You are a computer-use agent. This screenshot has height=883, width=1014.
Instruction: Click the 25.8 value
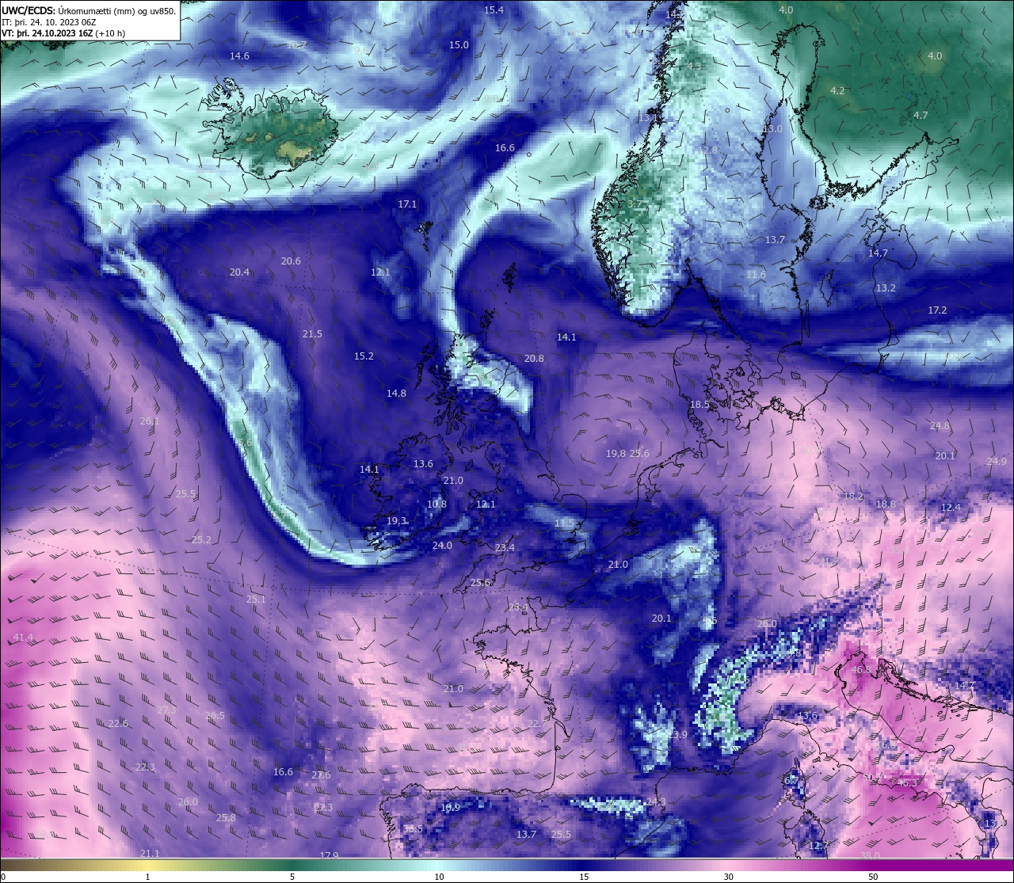226,818
